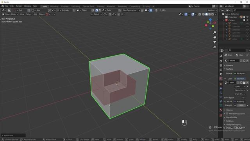Open Render properties tab
250x141 pixels.
tap(221, 61)
